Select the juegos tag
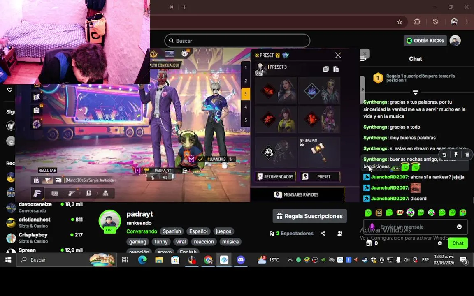This screenshot has height=296, width=474. click(223, 231)
